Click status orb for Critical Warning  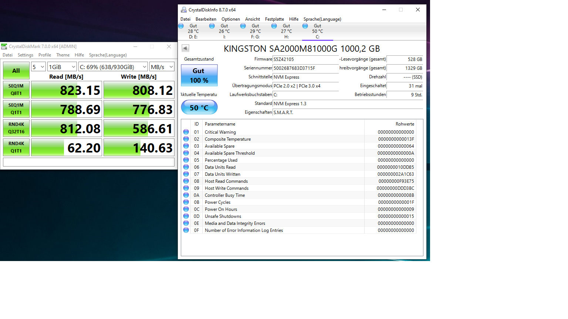[x=186, y=132]
